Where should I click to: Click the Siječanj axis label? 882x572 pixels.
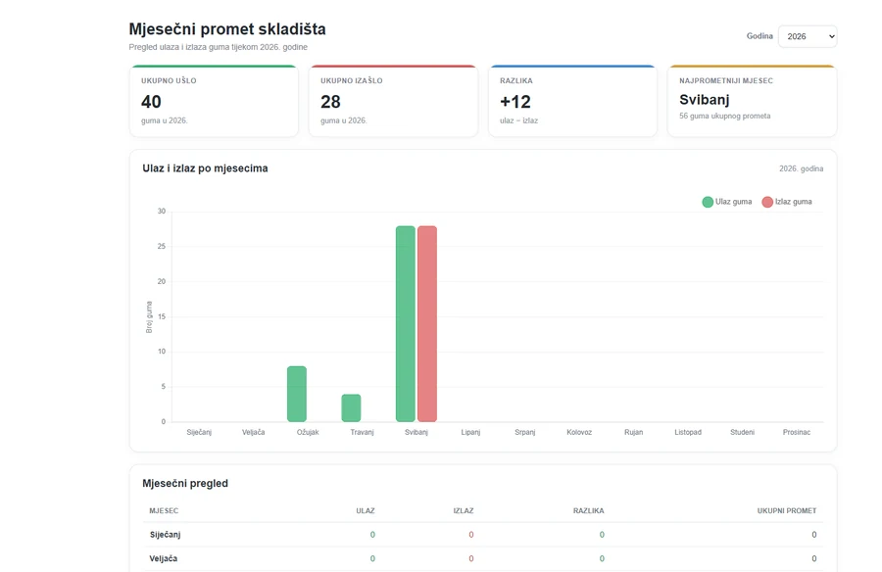[x=199, y=432]
